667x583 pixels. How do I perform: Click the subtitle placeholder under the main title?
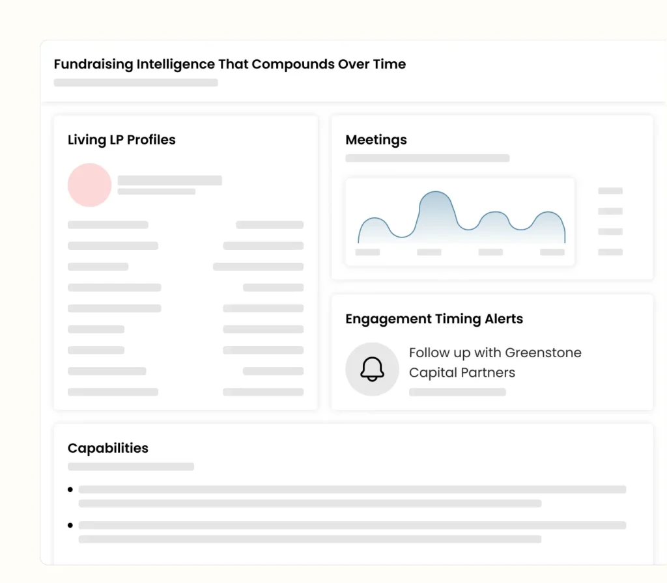pos(135,83)
